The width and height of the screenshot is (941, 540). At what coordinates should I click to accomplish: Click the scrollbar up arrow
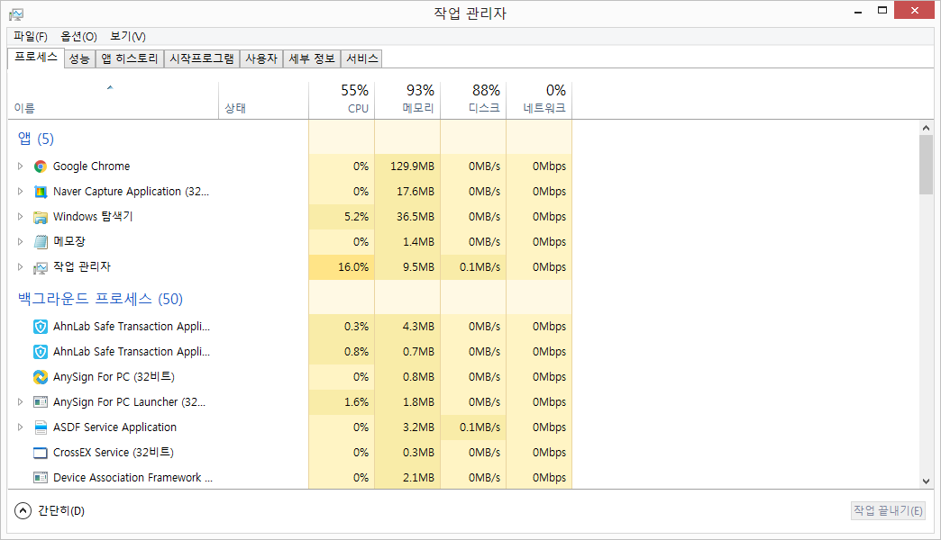click(x=926, y=128)
